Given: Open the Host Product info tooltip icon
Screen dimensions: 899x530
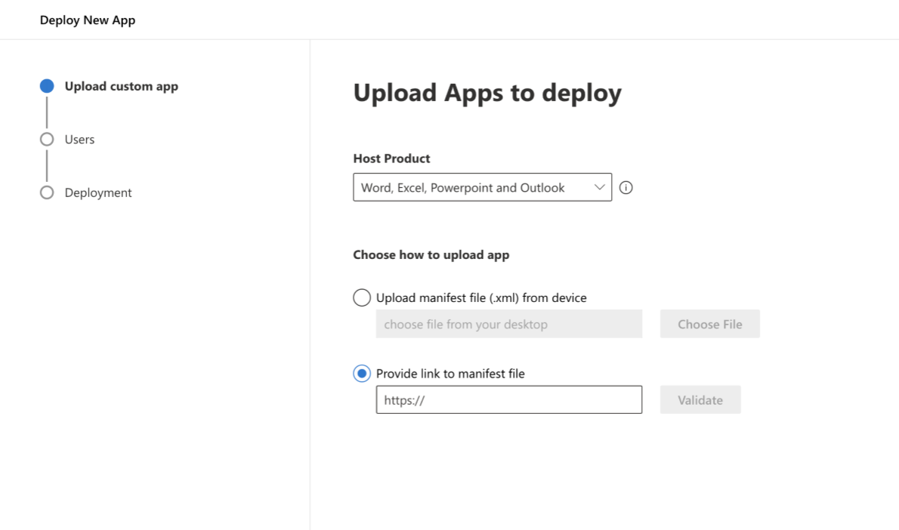Looking at the screenshot, I should click(626, 187).
